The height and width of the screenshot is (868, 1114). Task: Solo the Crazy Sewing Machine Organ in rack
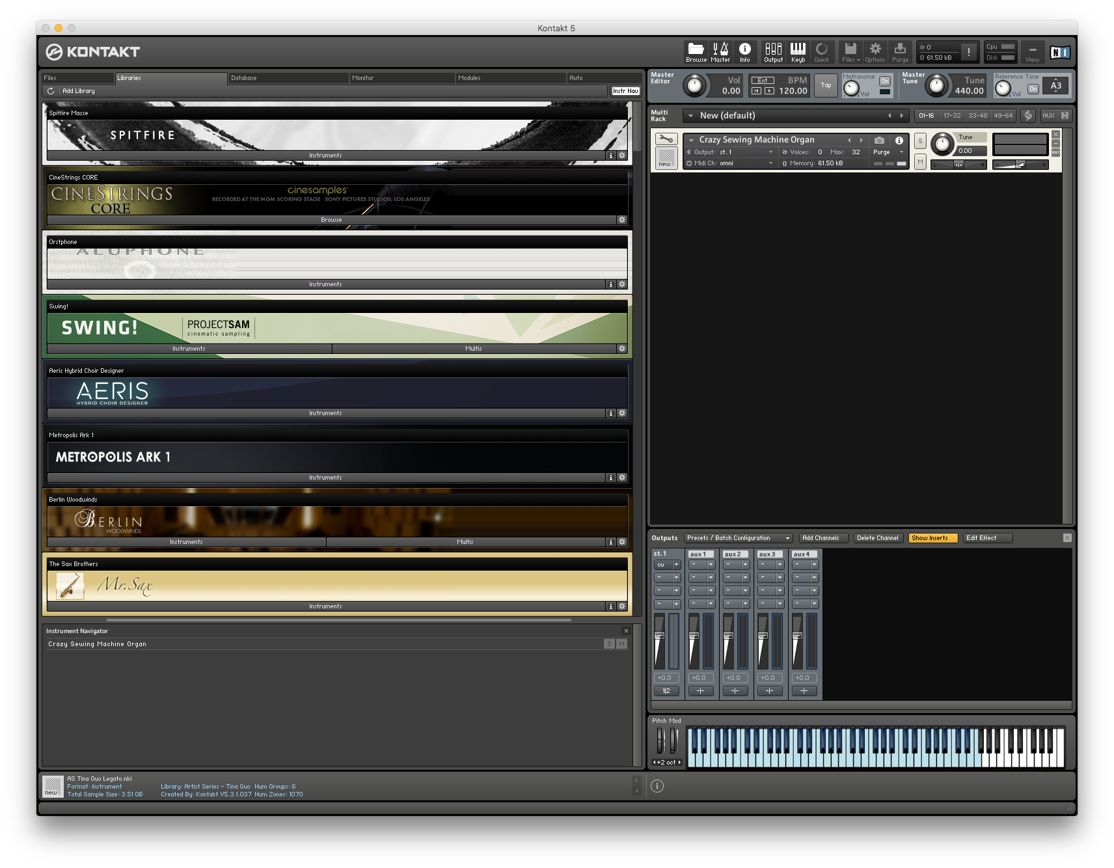(x=920, y=141)
